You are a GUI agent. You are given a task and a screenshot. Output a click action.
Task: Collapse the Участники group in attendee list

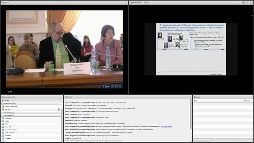pos(2,115)
